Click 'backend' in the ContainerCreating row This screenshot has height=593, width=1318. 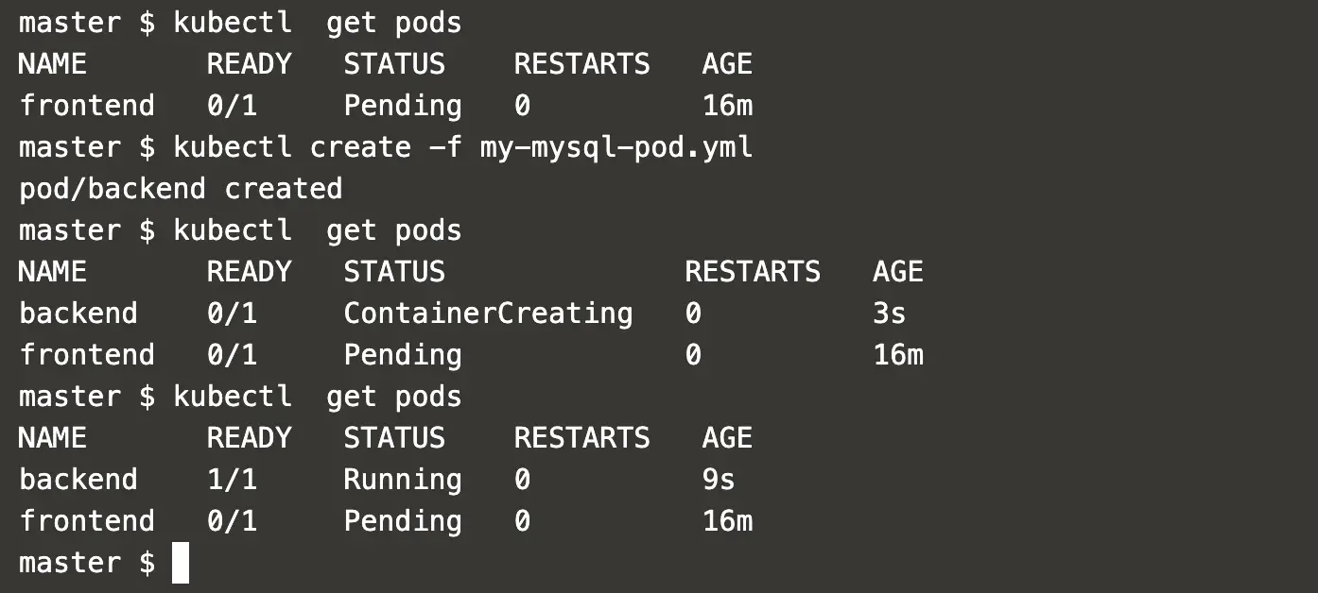pos(78,313)
